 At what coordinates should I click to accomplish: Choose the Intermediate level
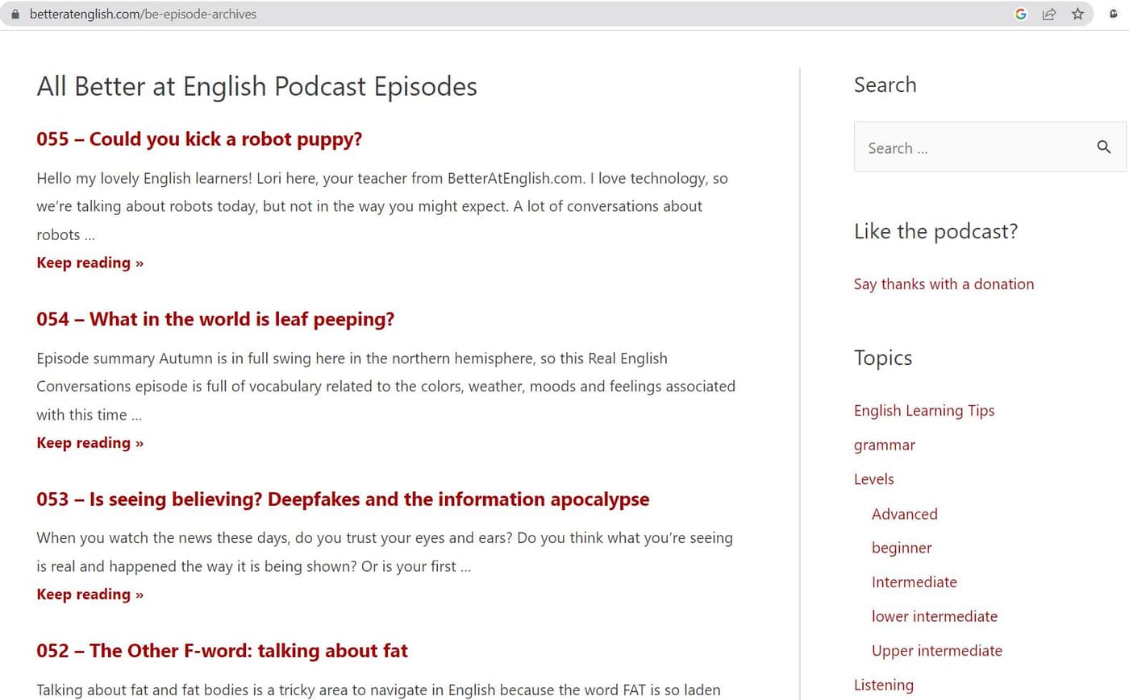pyautogui.click(x=914, y=582)
